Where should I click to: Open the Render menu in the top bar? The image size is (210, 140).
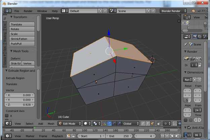coord(28,11)
